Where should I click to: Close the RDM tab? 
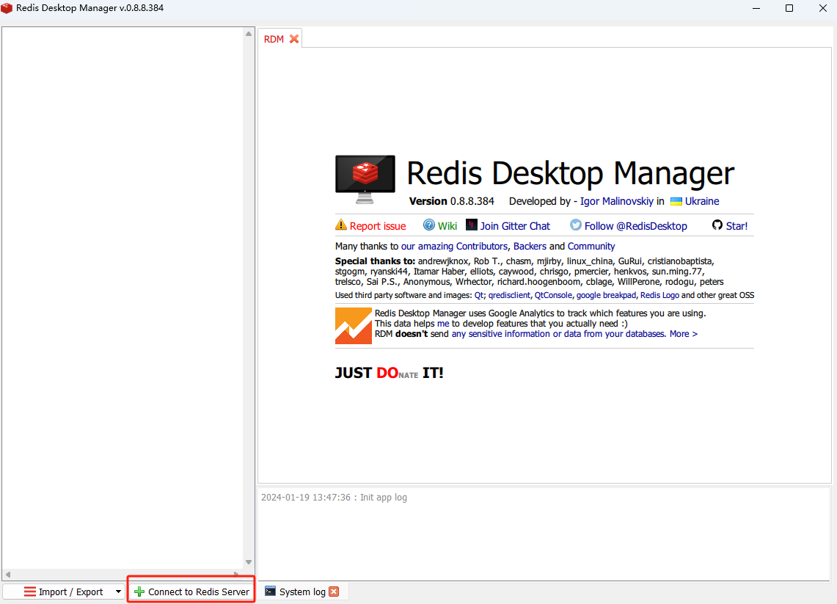click(x=294, y=39)
